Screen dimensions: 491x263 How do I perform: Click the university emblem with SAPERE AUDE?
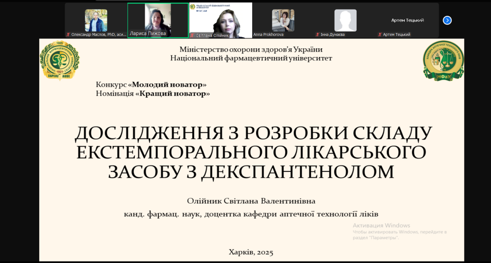(59, 60)
